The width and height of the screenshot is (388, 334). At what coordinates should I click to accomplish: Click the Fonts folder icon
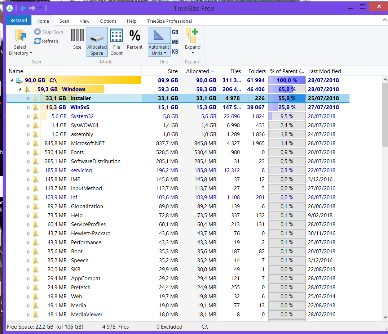click(x=36, y=152)
